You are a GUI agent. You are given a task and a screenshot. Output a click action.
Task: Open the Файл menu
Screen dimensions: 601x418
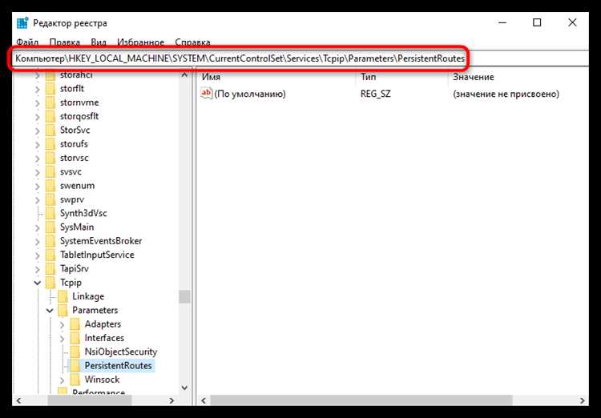[26, 42]
